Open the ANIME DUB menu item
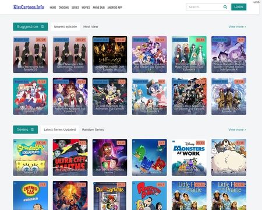Screen dimensions: 262x210 click(98, 8)
